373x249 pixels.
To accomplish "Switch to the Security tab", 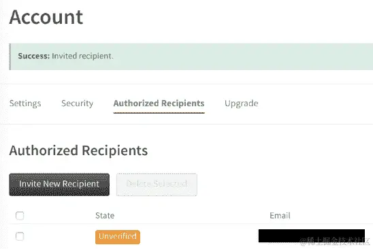I will [x=78, y=103].
